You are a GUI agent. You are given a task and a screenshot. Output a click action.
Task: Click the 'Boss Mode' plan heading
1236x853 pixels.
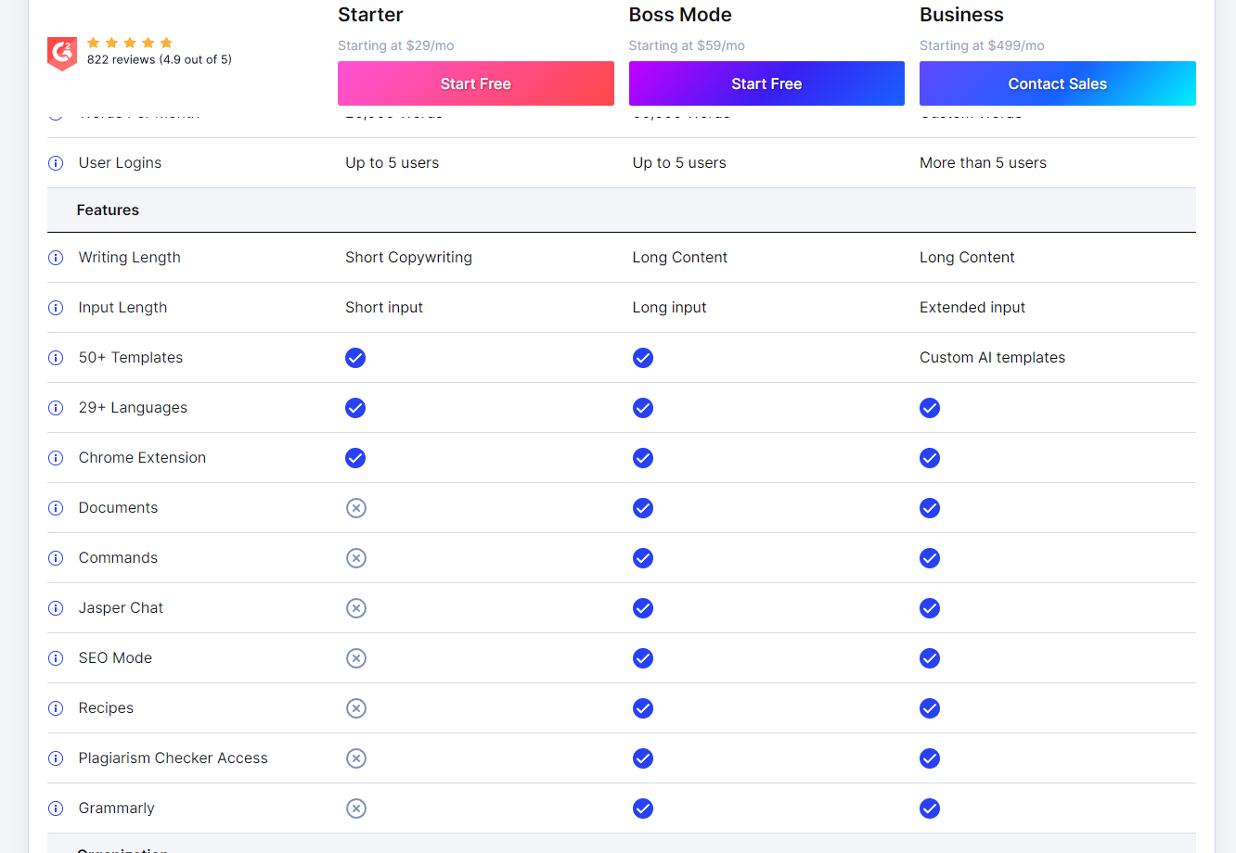(680, 15)
